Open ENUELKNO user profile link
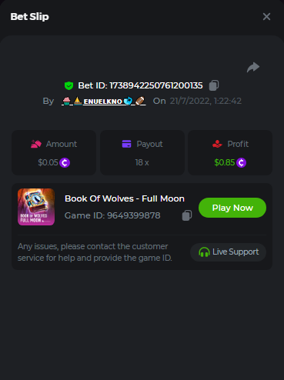 click(x=104, y=101)
